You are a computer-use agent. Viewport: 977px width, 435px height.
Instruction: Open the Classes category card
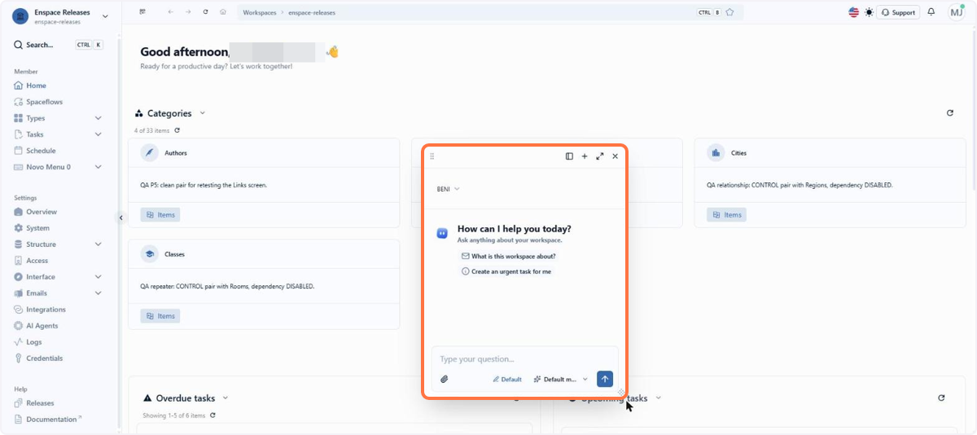(264, 284)
